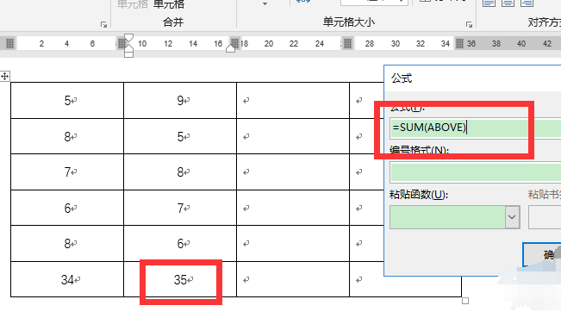Click the cell with 8 in third row, second column
561x318 pixels.
180,172
